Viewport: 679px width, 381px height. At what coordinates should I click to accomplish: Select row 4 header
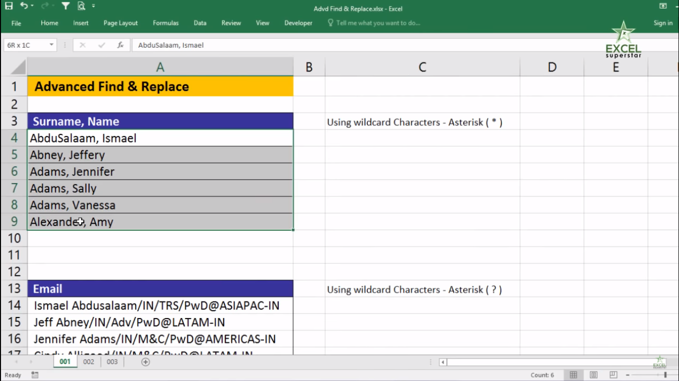14,138
